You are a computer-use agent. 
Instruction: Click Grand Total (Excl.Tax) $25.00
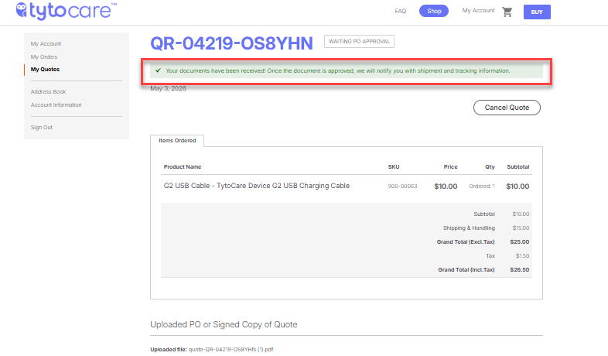point(520,242)
